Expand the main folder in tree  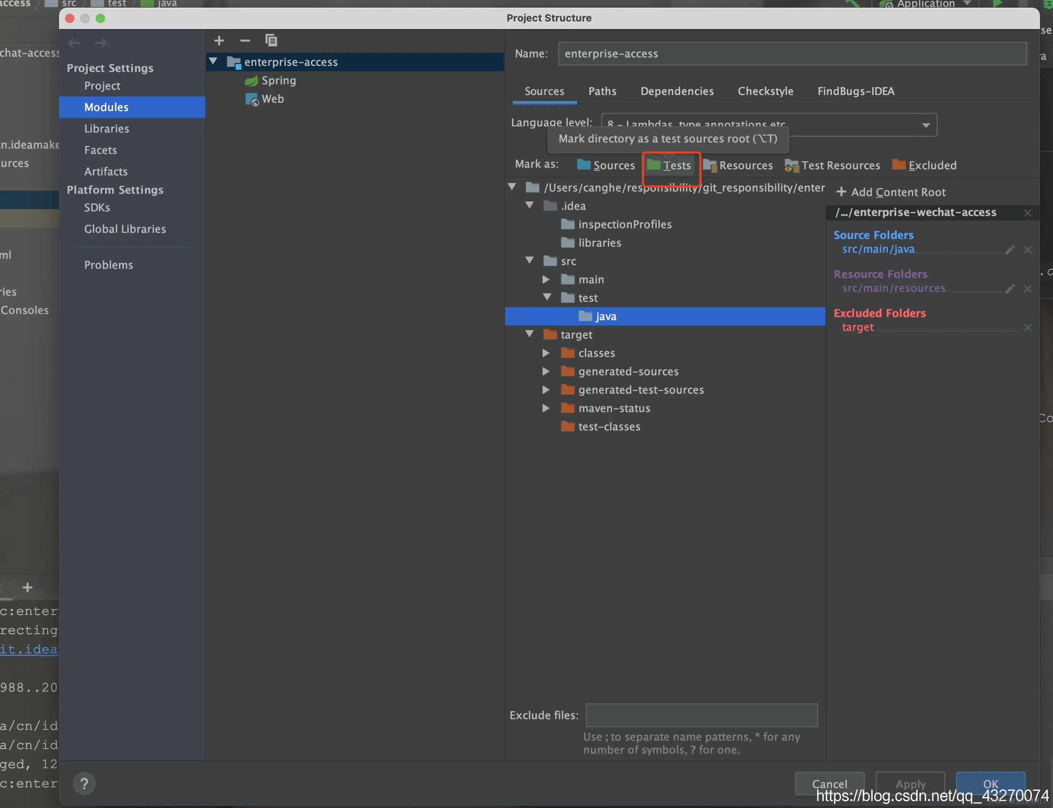coord(546,280)
